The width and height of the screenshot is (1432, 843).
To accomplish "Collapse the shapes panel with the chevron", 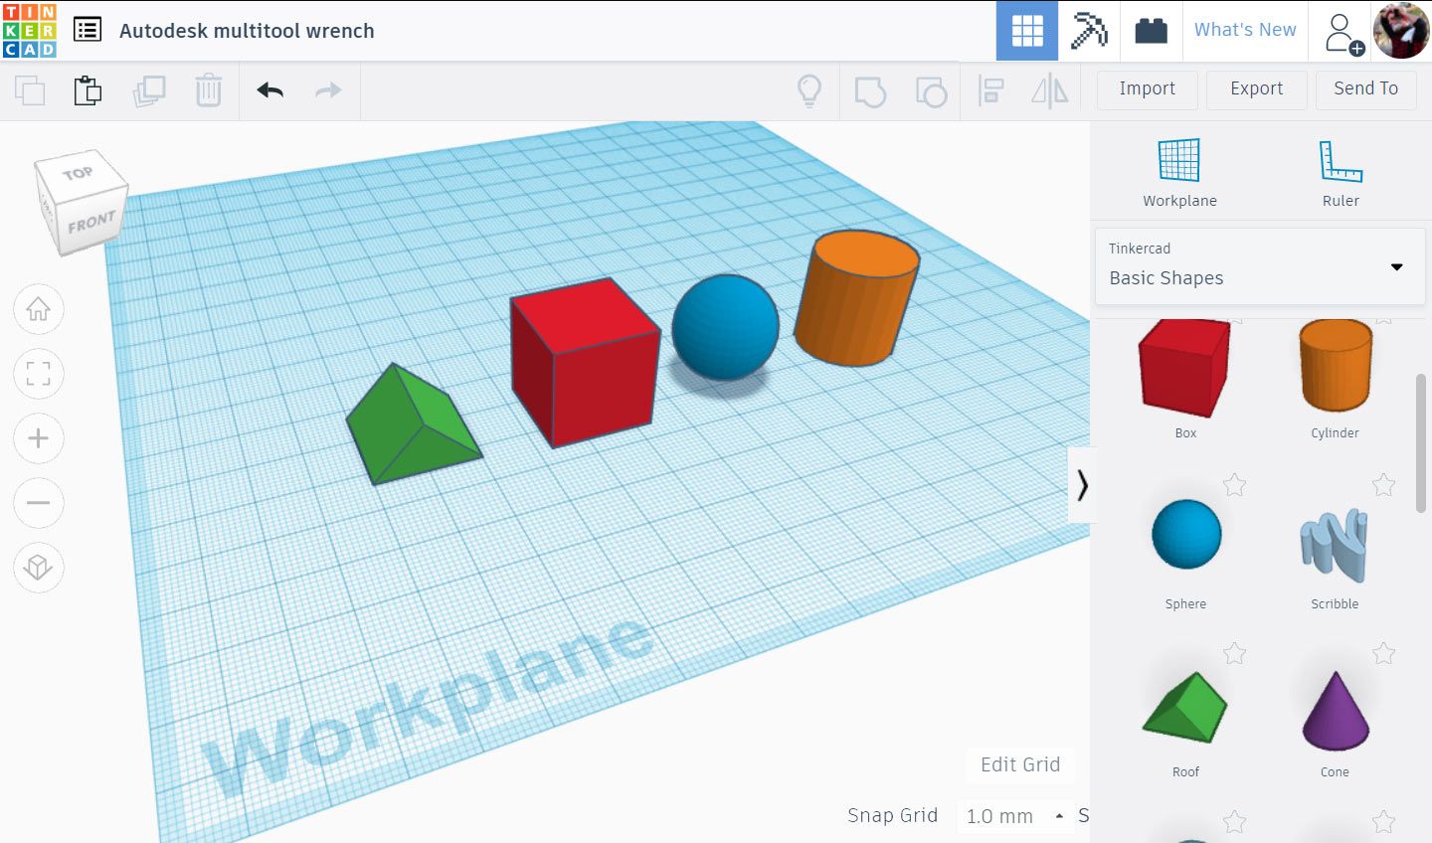I will (1083, 485).
